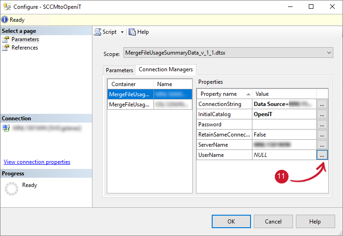Select the Parameters page
The image size is (343, 236).
point(25,39)
